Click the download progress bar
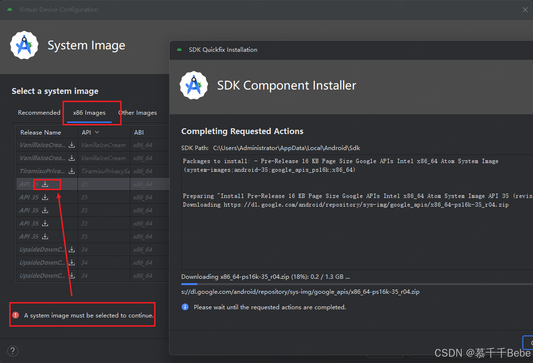Screen dimensions: 533x363 357,284
